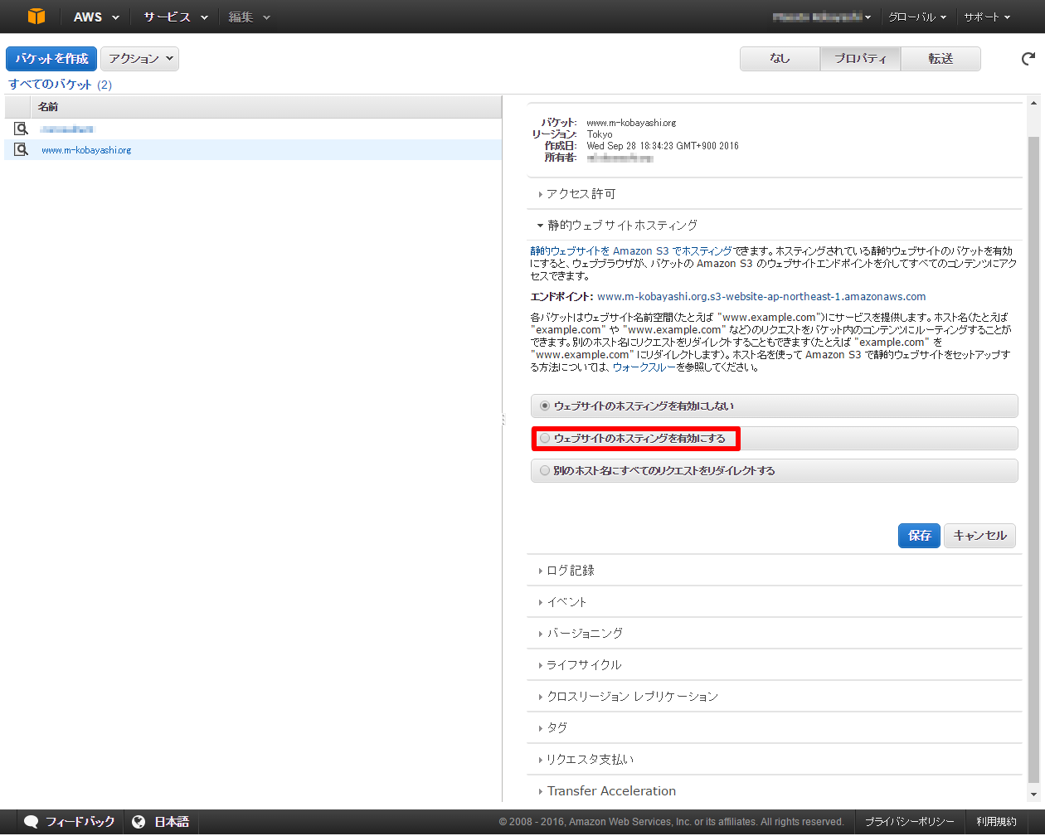
Task: Select 'ウェブサイトのホスティングを有効にしない' radio option
Action: point(545,406)
